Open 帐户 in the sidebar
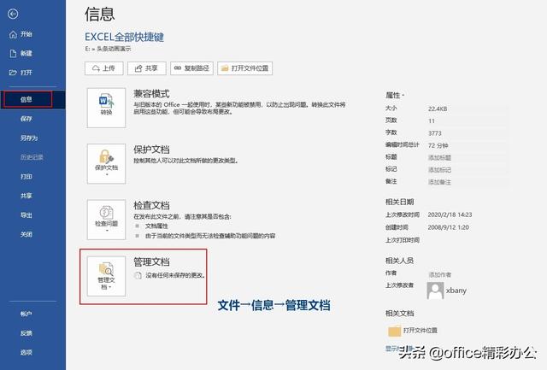547x370 pixels. pyautogui.click(x=26, y=314)
